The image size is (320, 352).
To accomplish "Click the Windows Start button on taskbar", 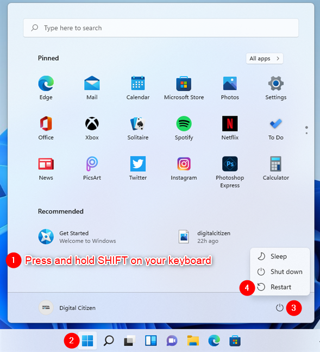I will click(87, 341).
